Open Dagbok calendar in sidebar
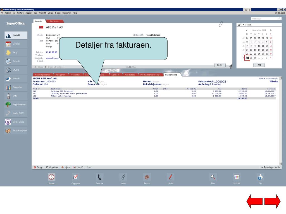The height and width of the screenshot is (214, 286). coord(16,44)
